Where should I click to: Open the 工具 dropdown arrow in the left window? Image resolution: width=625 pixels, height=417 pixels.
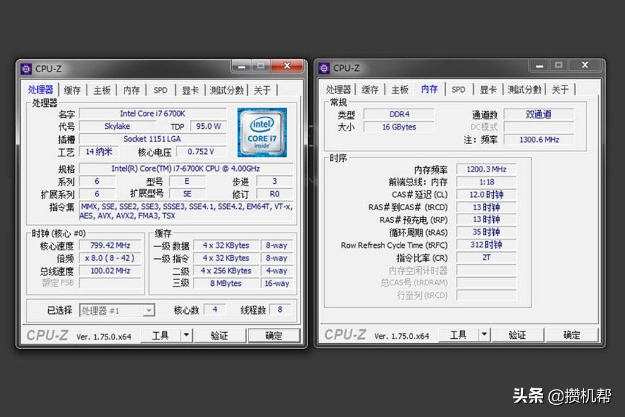[x=185, y=335]
